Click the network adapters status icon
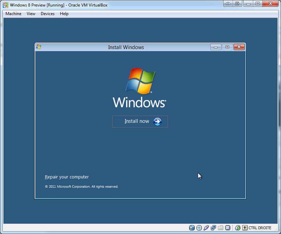Screen dimensions: 281x234 (x=213, y=228)
